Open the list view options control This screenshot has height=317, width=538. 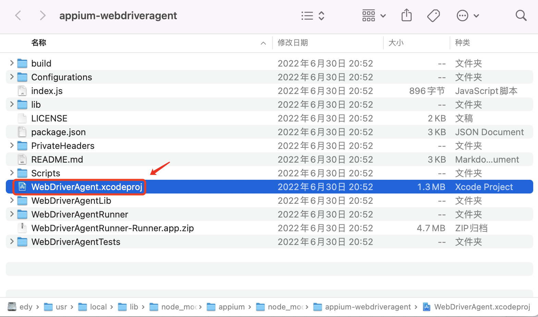(313, 15)
